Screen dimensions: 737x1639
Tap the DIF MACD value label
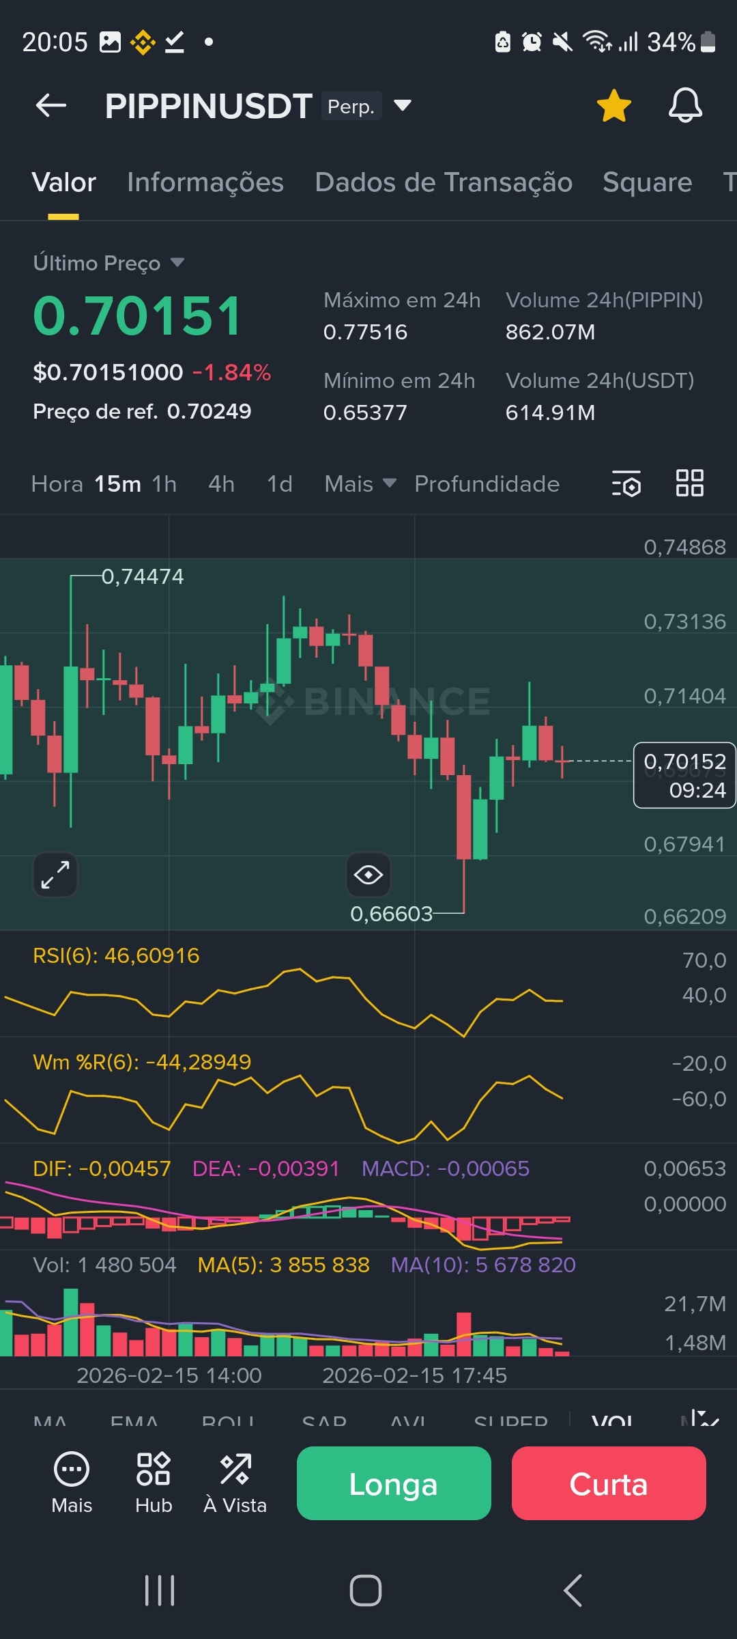[102, 1168]
